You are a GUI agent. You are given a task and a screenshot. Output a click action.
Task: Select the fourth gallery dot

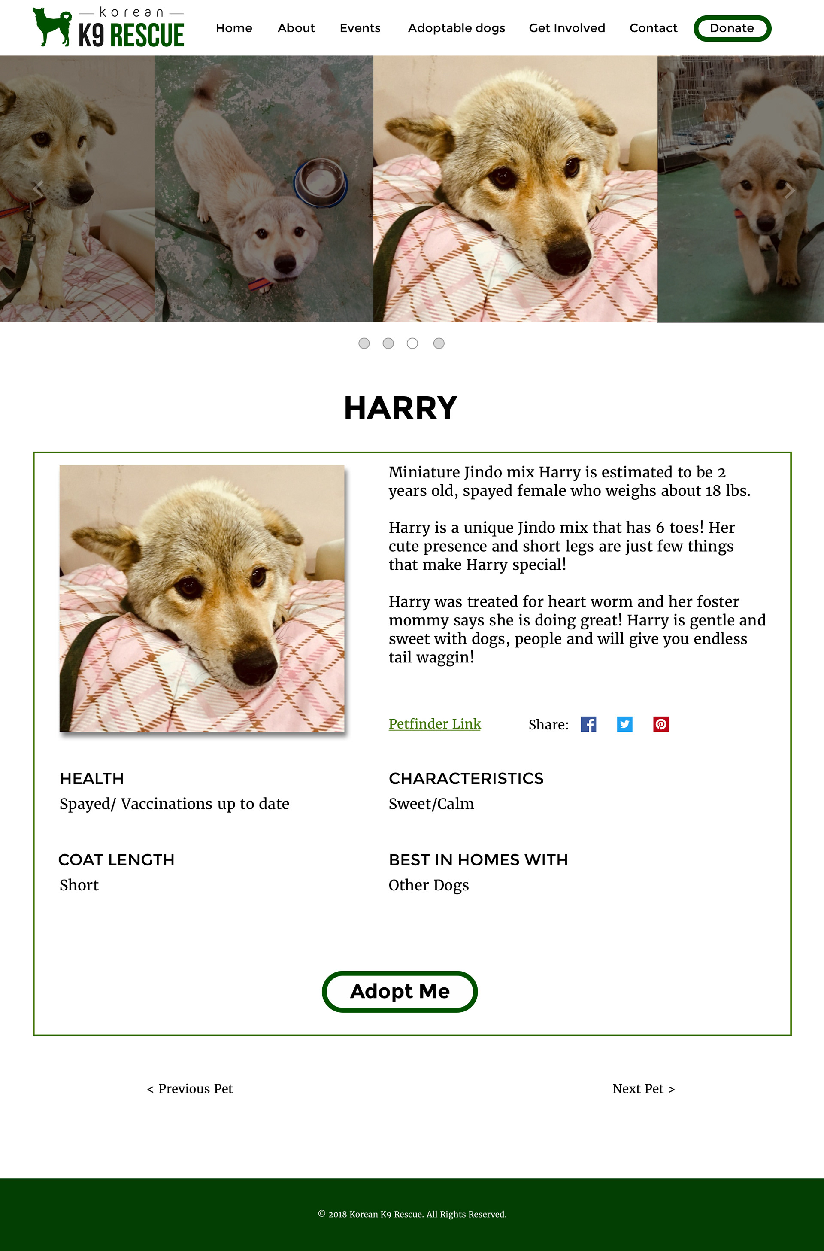pos(439,343)
